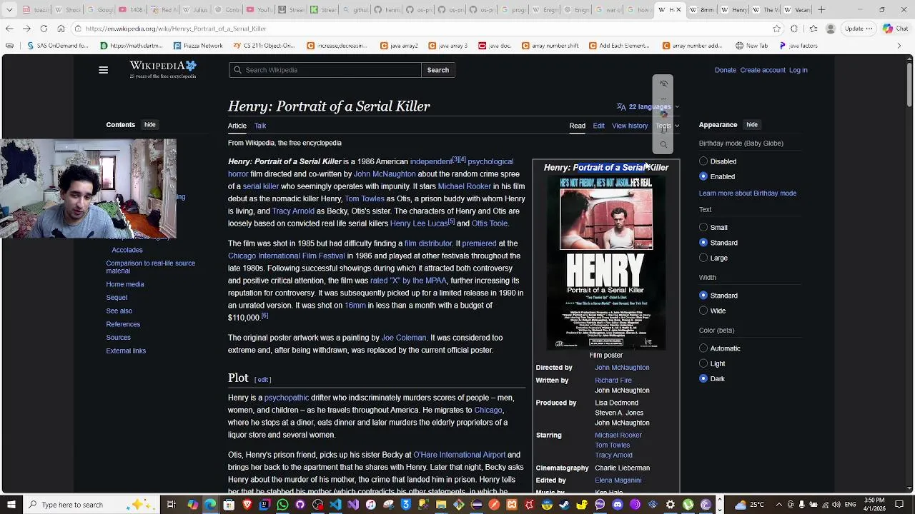Screen dimensions: 915x514
Task: Hide the Appearance panel
Action: [x=752, y=125]
